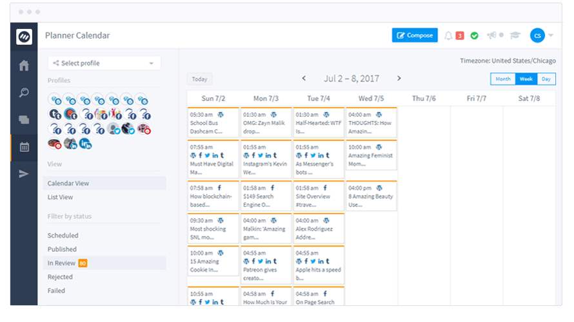Click the Thu 7/6 column header
This screenshot has width=574, height=322.
pos(424,99)
